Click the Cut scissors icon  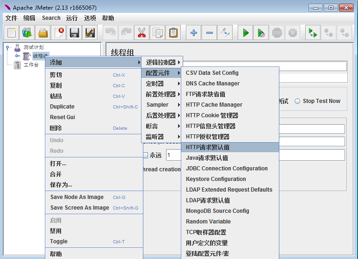142,33
